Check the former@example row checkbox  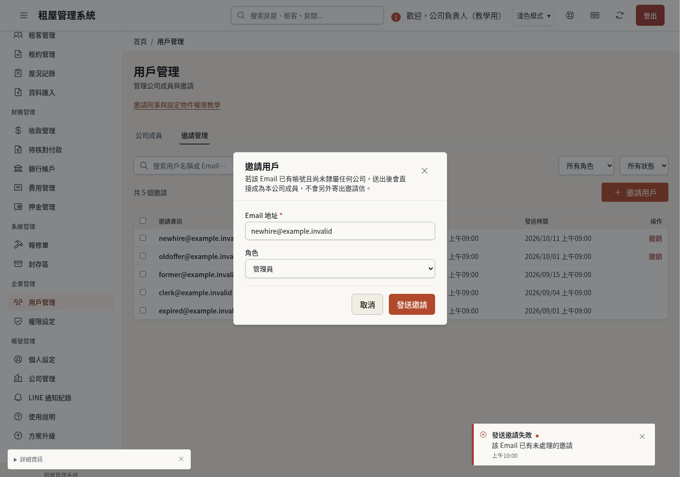tap(143, 274)
